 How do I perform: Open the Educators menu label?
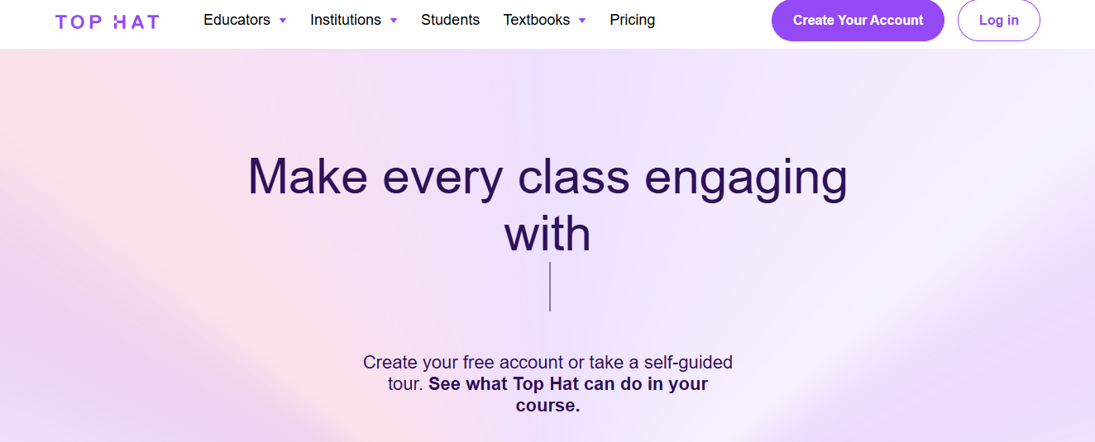237,20
